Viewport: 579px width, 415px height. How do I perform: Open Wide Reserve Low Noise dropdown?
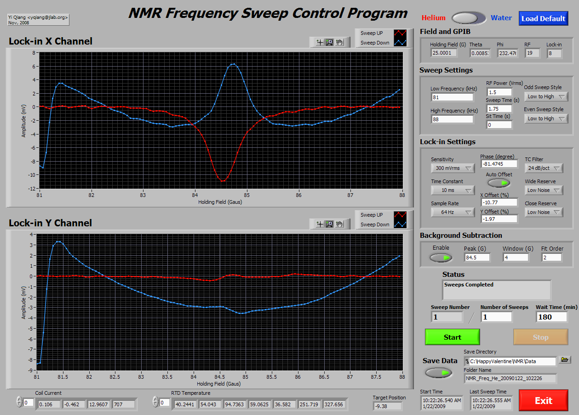click(544, 190)
